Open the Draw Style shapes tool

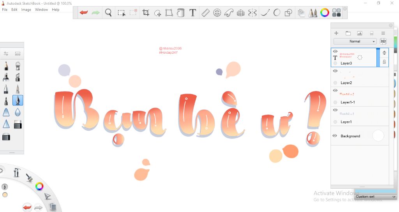pos(289,12)
